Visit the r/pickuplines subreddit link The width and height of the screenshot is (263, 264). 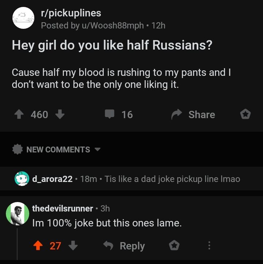pyautogui.click(x=71, y=13)
